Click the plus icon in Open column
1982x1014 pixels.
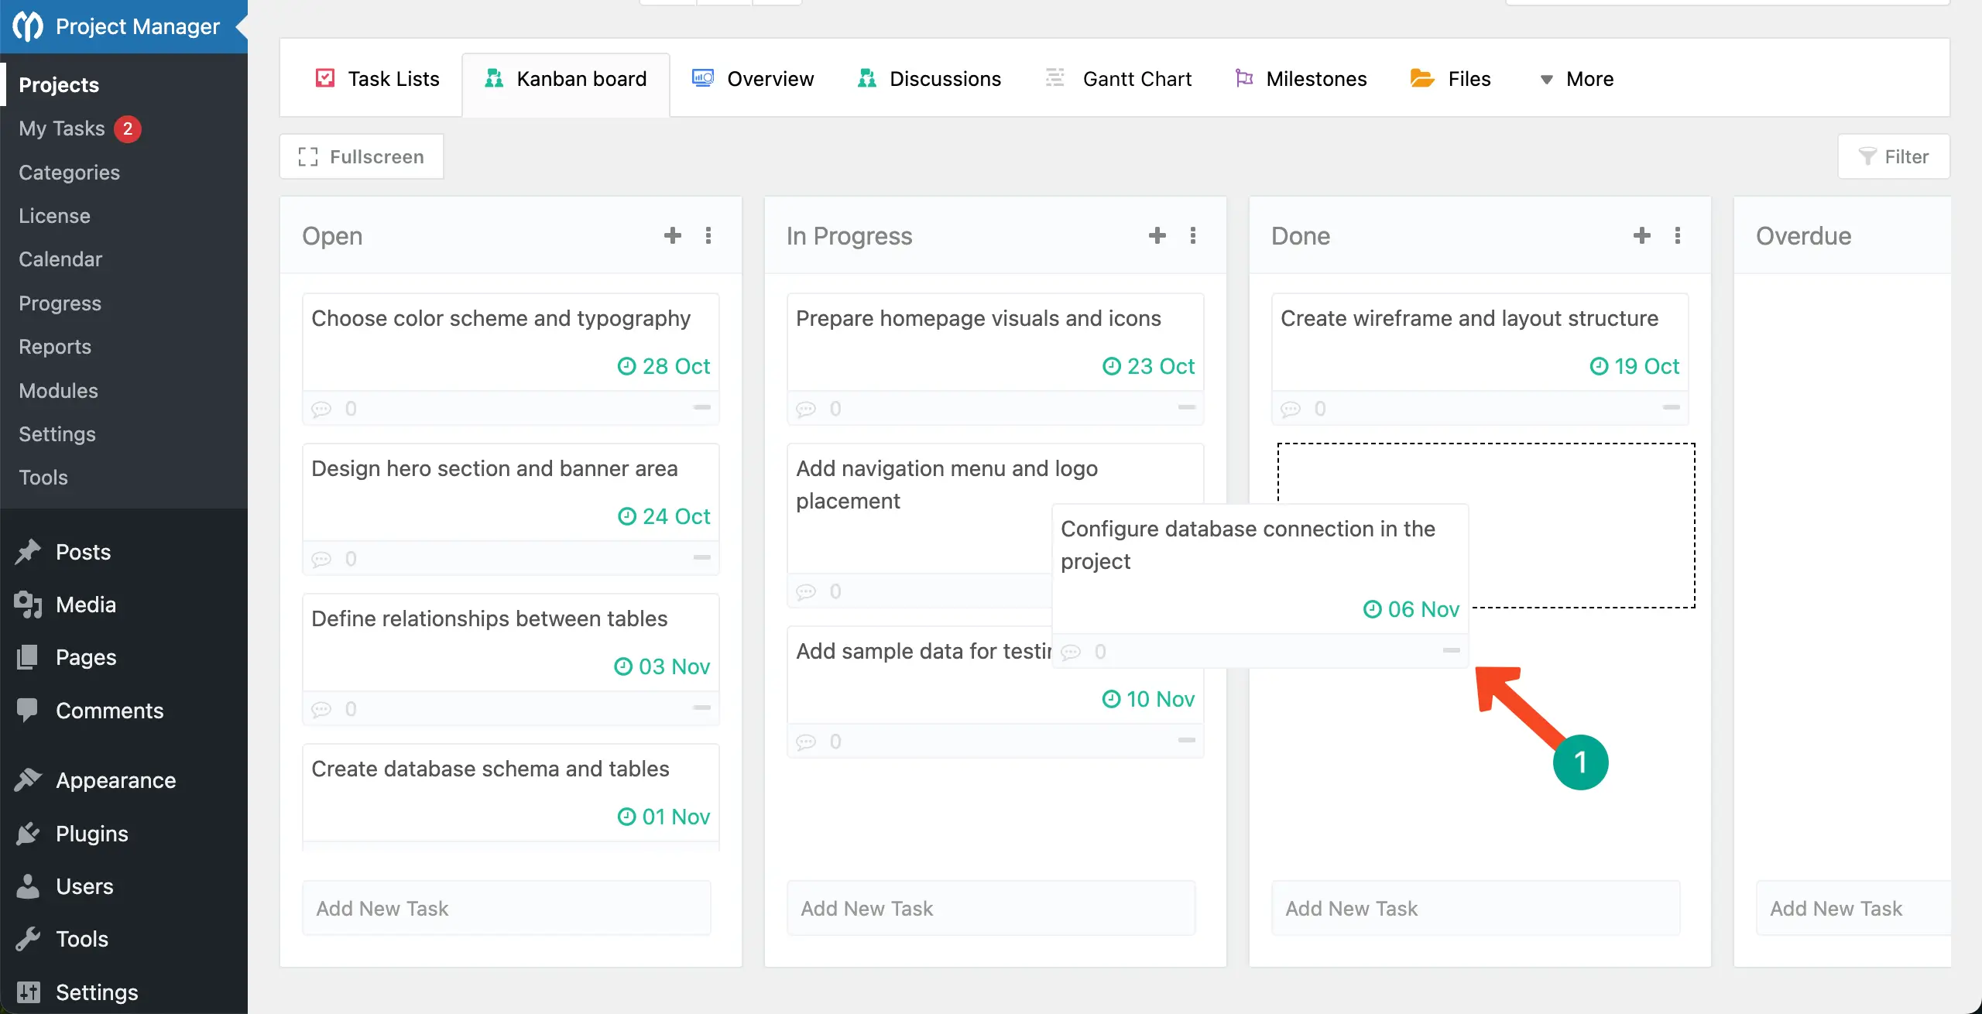click(672, 235)
